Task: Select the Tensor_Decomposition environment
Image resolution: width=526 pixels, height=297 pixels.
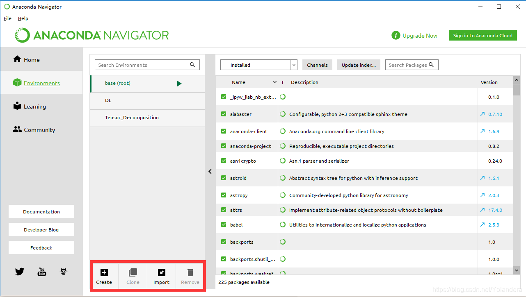Action: tap(147, 118)
